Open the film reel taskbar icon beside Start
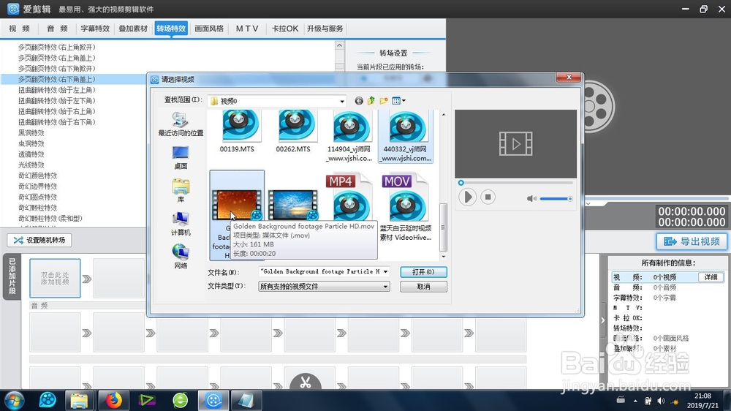This screenshot has height=411, width=731. point(47,400)
